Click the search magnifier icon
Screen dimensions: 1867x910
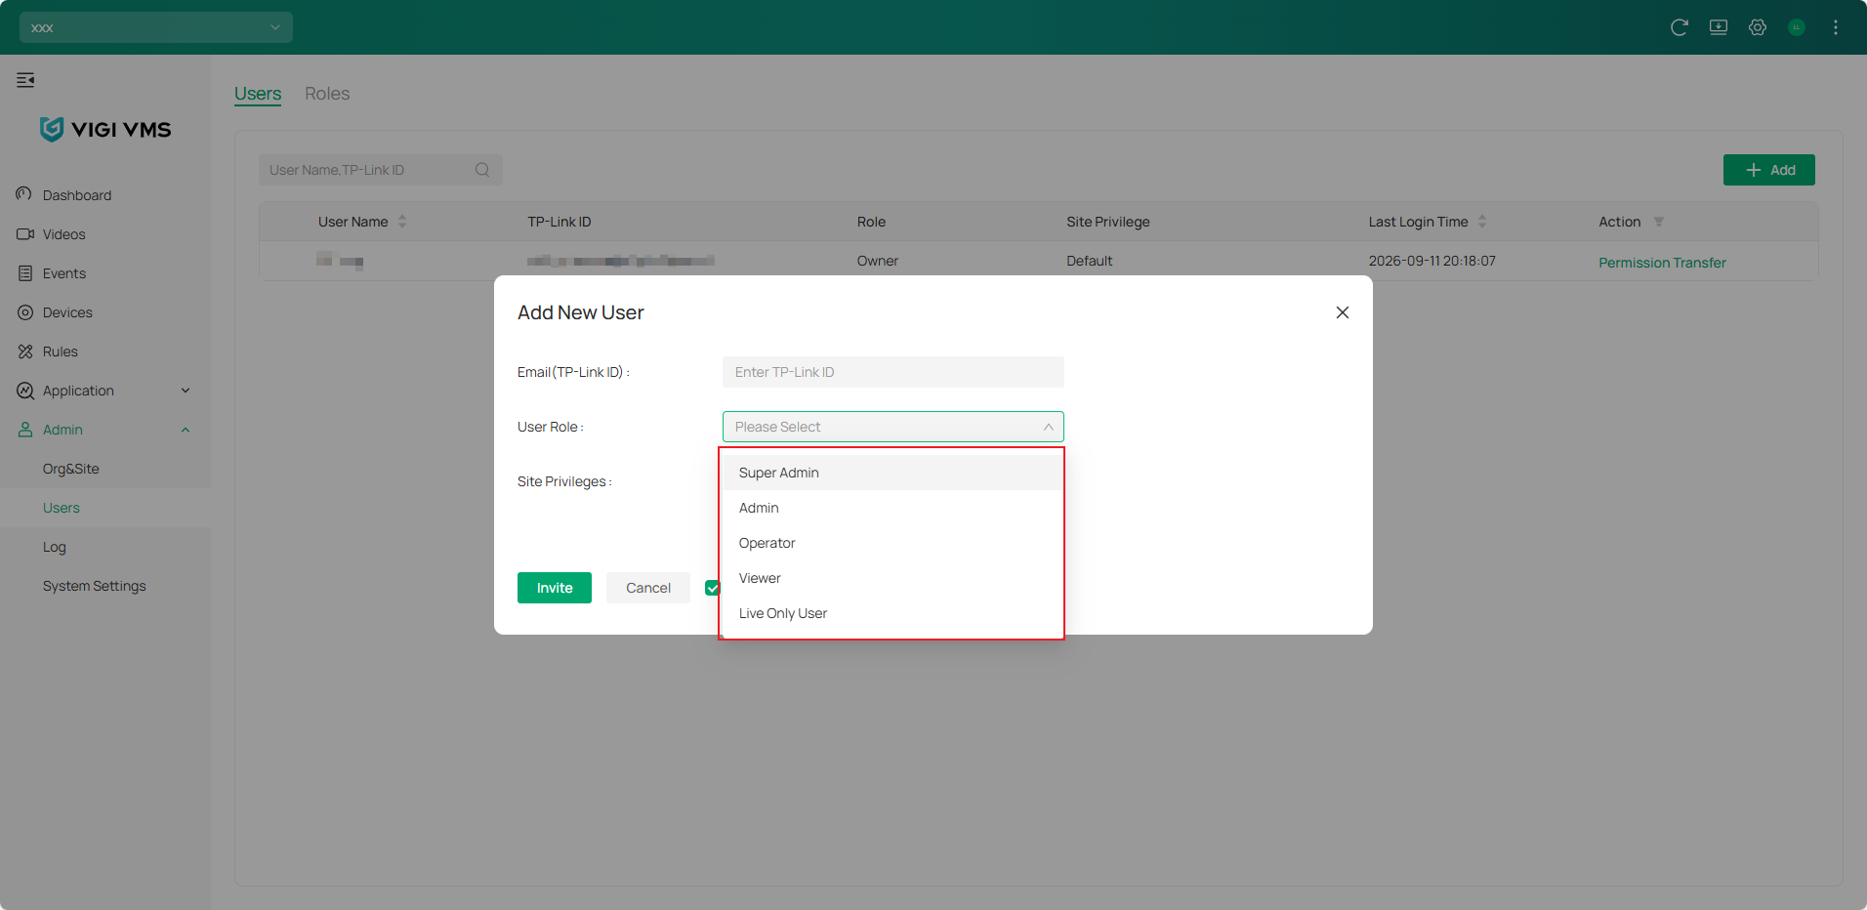pos(482,170)
